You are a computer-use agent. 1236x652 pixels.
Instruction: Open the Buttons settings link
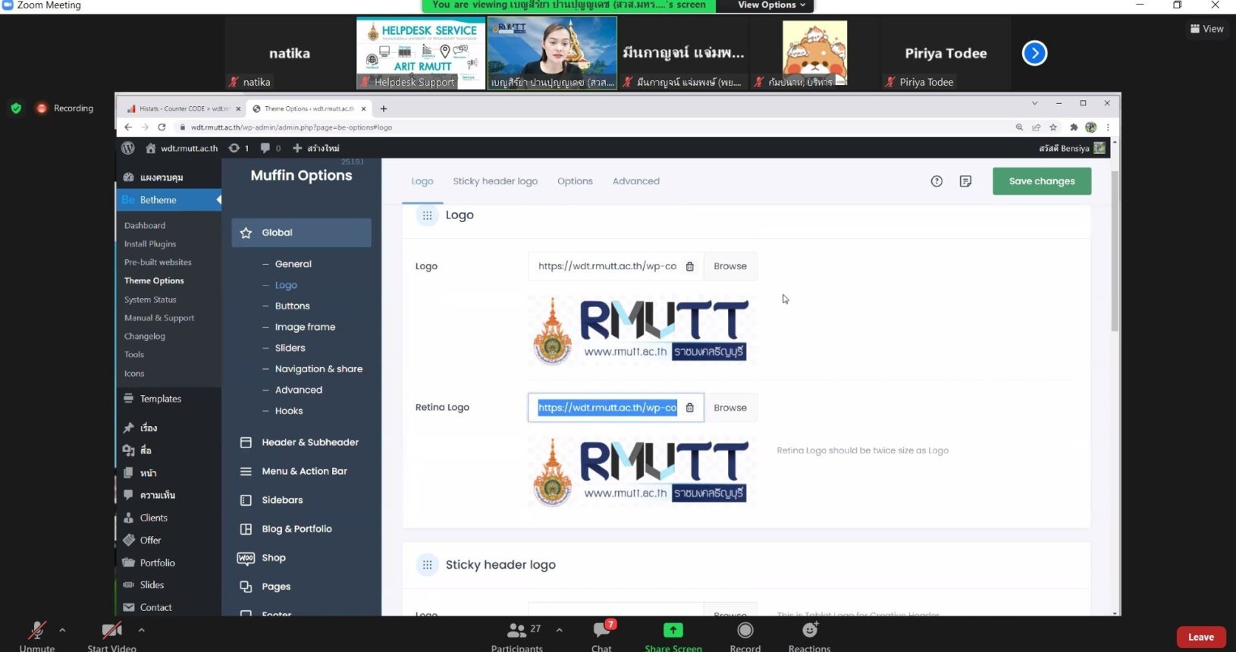click(x=292, y=306)
